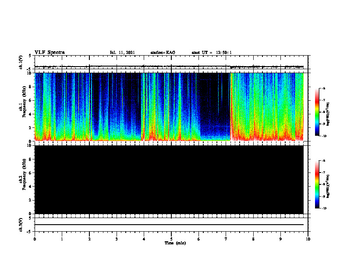Click the "-10" label on ch.2 colorbar
Viewport: 347px width, 268px height.
[324, 208]
